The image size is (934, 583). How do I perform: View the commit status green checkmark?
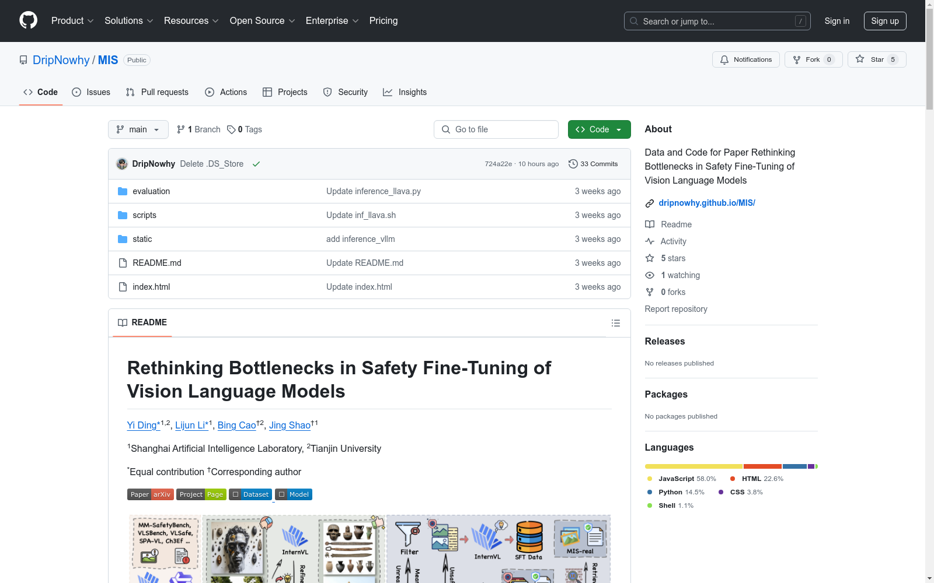coord(256,164)
